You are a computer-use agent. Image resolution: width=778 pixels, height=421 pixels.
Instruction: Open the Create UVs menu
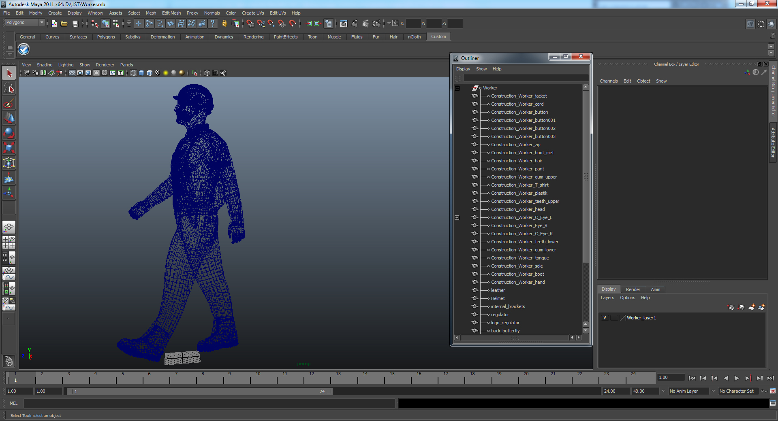pos(253,13)
